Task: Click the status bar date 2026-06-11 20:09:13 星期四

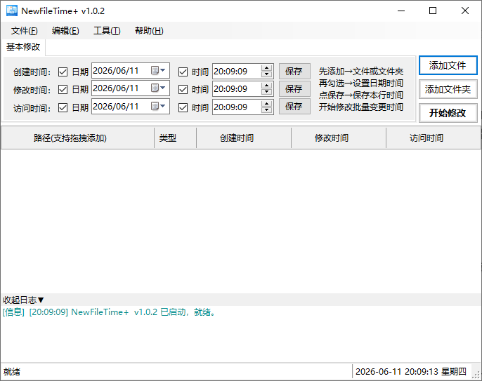Action: click(411, 372)
